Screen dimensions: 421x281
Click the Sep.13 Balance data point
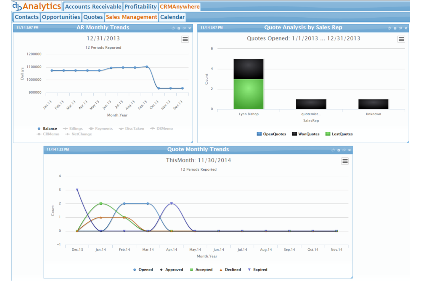tap(147, 67)
